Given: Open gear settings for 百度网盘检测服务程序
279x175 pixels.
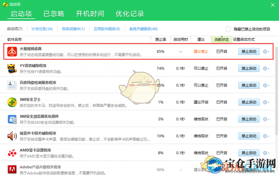Looking at the screenshot, I should [x=266, y=85].
